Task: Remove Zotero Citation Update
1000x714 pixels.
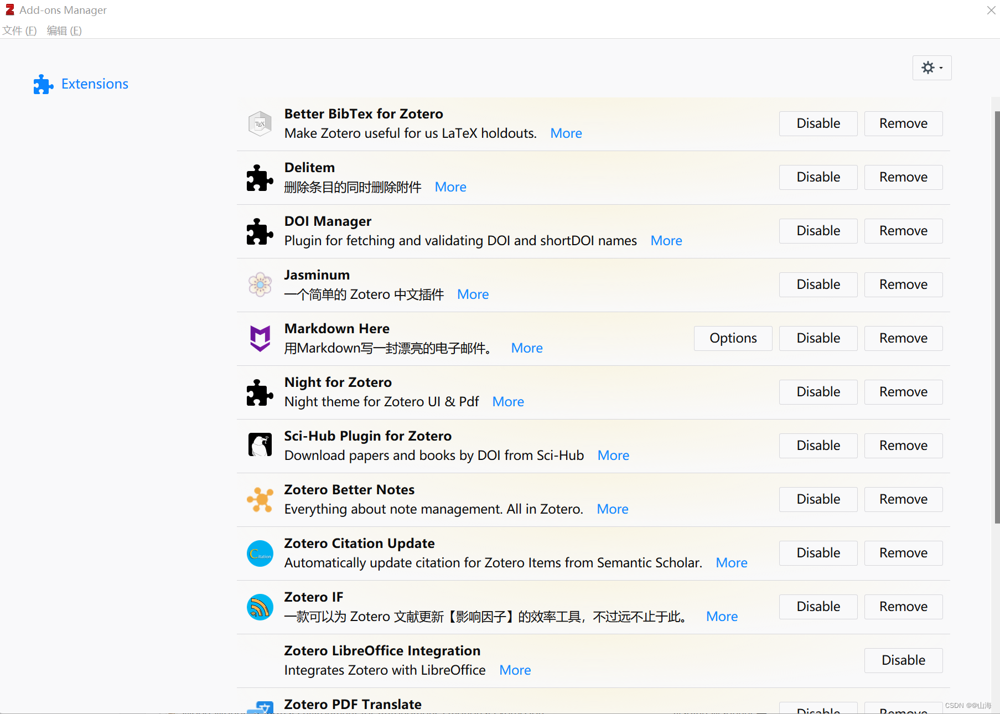Action: point(903,553)
